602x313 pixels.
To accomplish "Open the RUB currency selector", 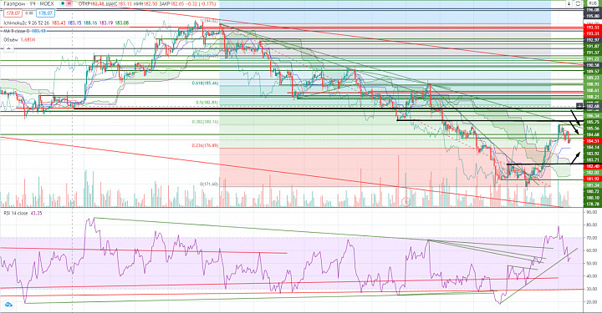I will coord(593,3).
